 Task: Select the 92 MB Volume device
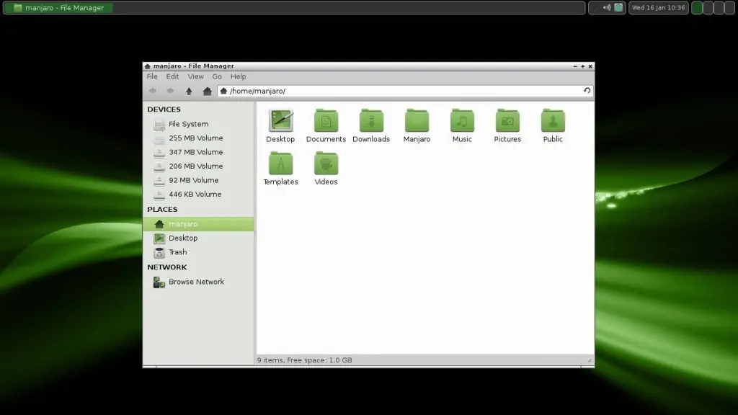198,180
